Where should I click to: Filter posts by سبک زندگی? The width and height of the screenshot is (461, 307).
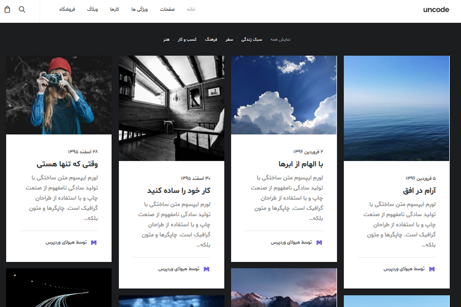coord(252,39)
